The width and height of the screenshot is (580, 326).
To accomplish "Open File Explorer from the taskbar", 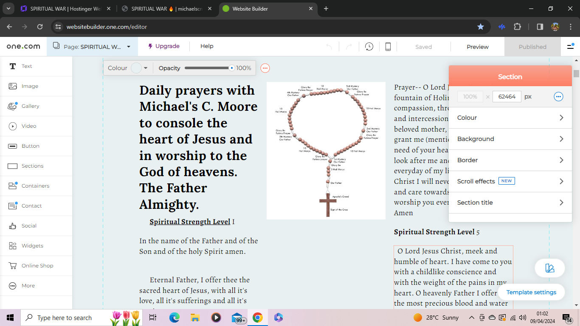I will click(195, 318).
